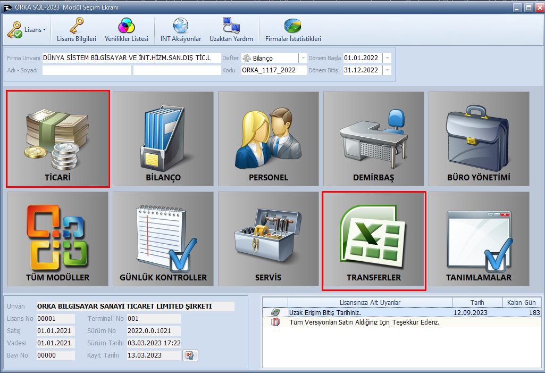This screenshot has height=373, width=545.
Task: Open the Demirbaş module
Action: tap(374, 139)
